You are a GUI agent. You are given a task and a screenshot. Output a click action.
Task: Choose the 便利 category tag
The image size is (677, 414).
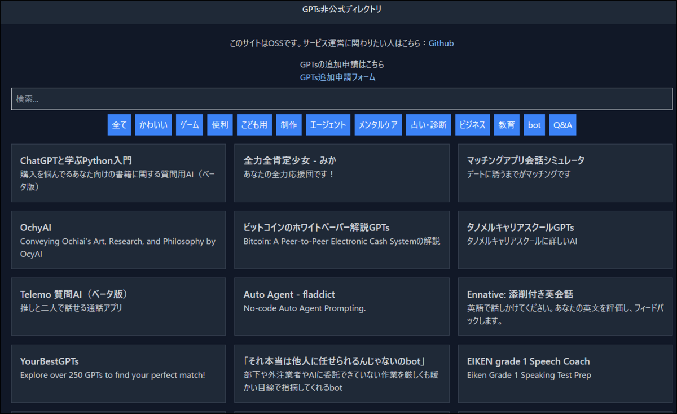[x=220, y=125]
